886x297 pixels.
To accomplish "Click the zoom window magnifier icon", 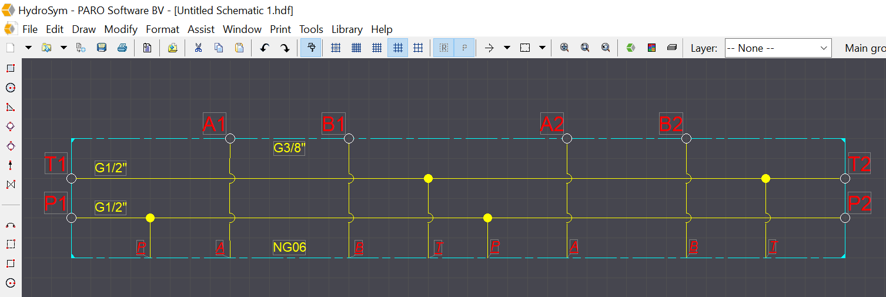I will point(585,48).
